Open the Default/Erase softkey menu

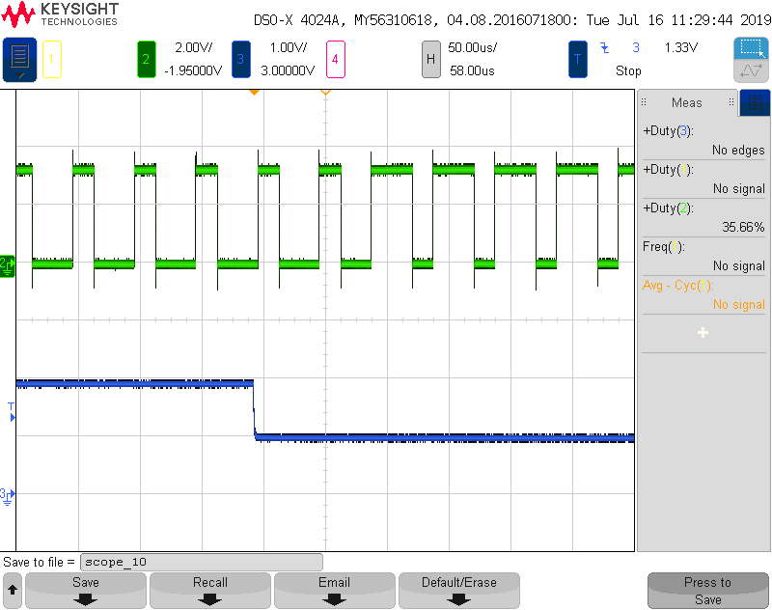(459, 591)
